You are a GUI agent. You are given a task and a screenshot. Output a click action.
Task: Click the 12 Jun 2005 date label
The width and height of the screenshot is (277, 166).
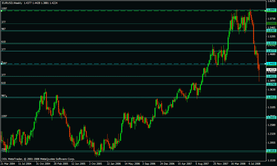coord(78,164)
